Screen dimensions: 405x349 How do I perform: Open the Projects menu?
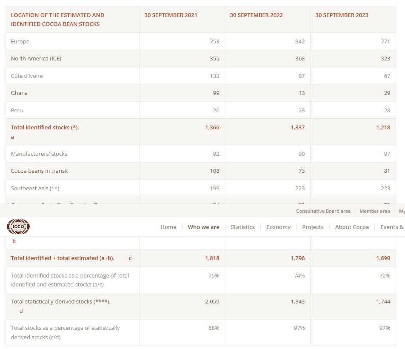pyautogui.click(x=313, y=227)
